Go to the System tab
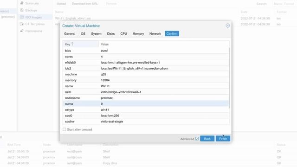This screenshot has width=297, height=167. coord(96,34)
